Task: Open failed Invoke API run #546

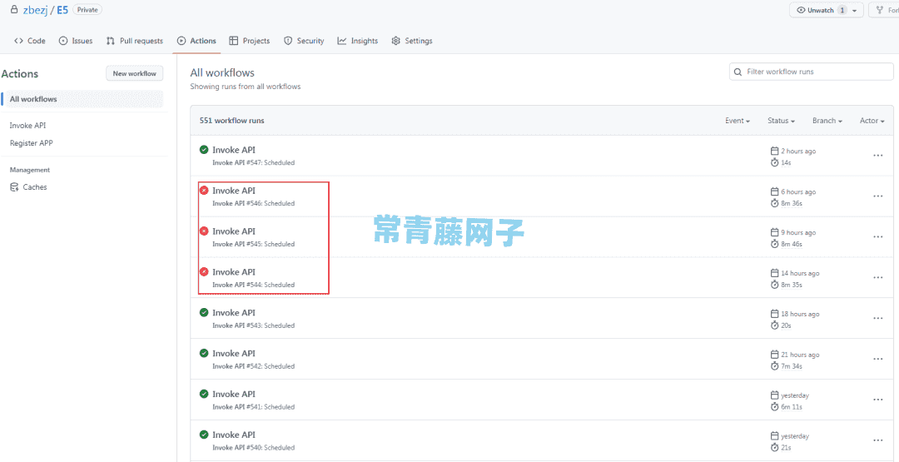Action: coord(233,191)
